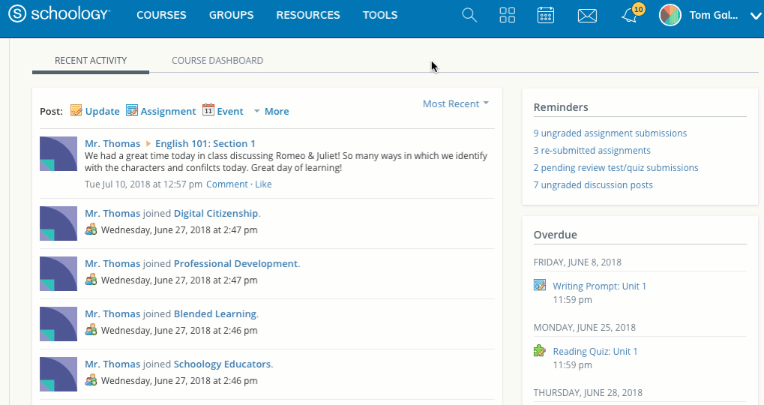Click the Schoology logo
This screenshot has height=405, width=764.
(60, 14)
